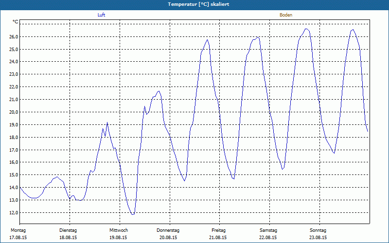
Task: Click the Sonntag day label
Action: click(318, 230)
